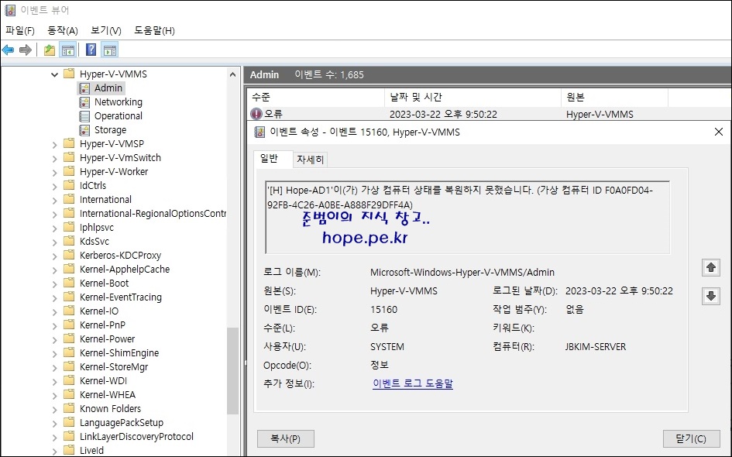The height and width of the screenshot is (457, 732).
Task: Click the Admin log icon in tree
Action: (x=84, y=88)
